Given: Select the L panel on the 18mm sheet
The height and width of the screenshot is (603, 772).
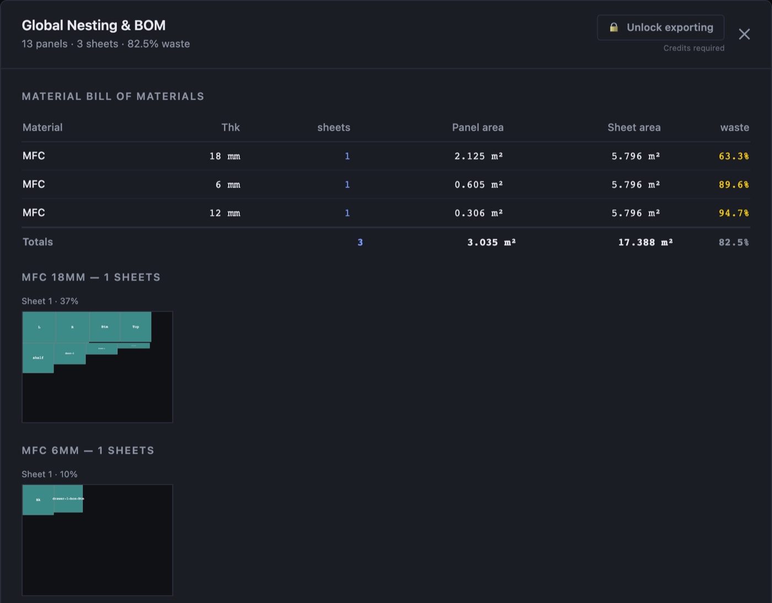Looking at the screenshot, I should [39, 327].
